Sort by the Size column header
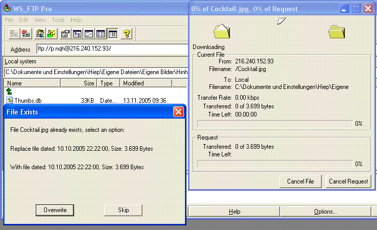377x230 pixels. [79, 83]
